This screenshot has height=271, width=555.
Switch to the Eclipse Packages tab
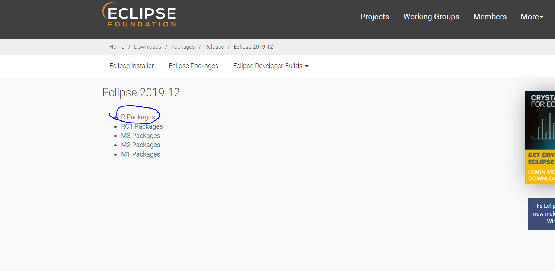193,66
